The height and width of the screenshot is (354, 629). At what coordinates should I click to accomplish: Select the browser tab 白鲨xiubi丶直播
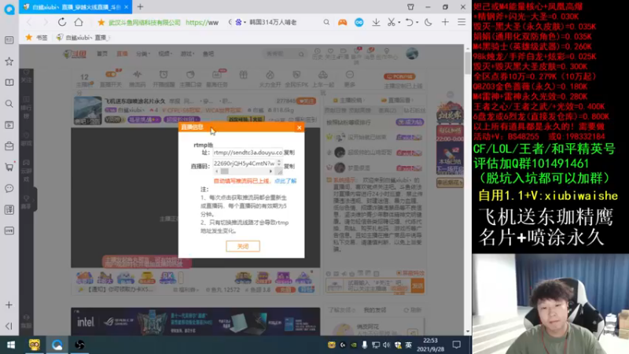74,7
